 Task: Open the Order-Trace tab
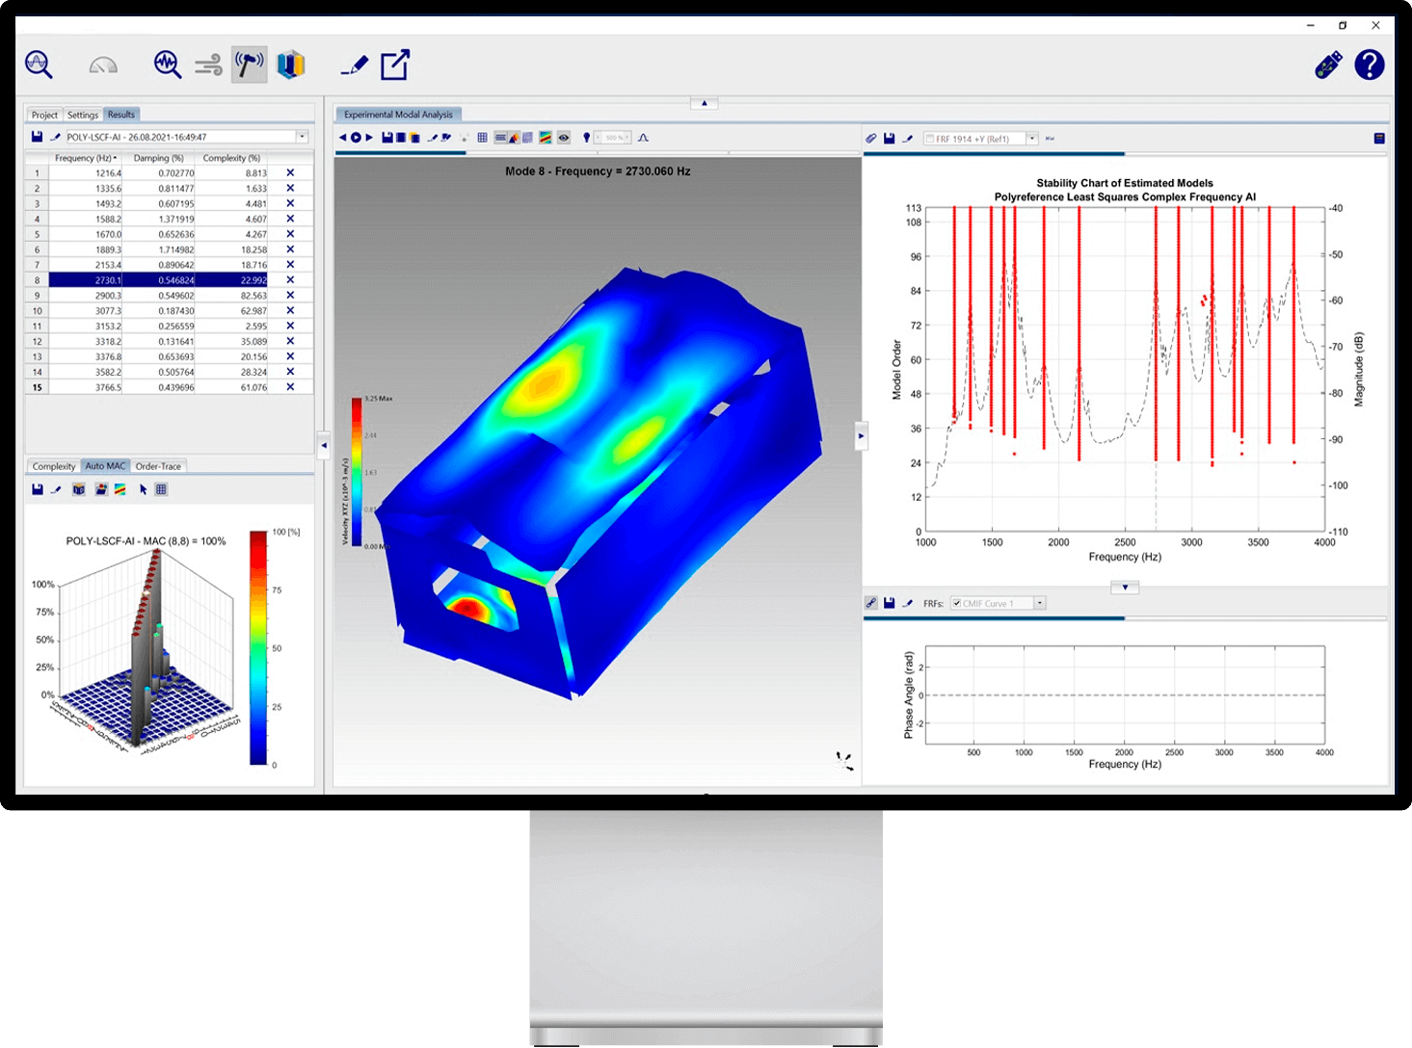pos(158,466)
